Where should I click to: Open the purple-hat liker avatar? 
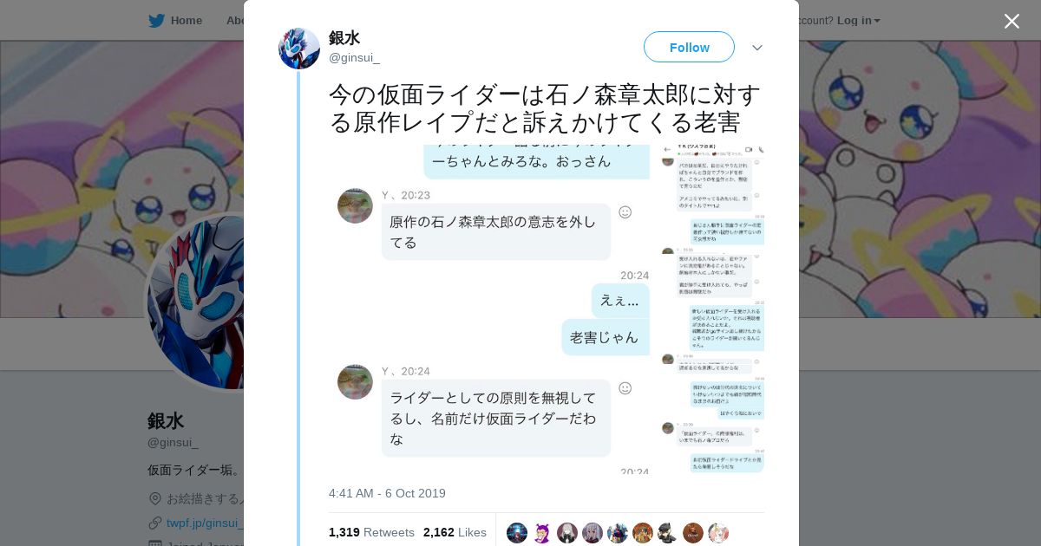(542, 533)
